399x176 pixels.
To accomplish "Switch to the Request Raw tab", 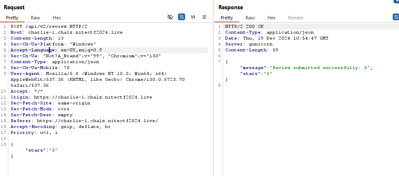I will click(x=35, y=18).
